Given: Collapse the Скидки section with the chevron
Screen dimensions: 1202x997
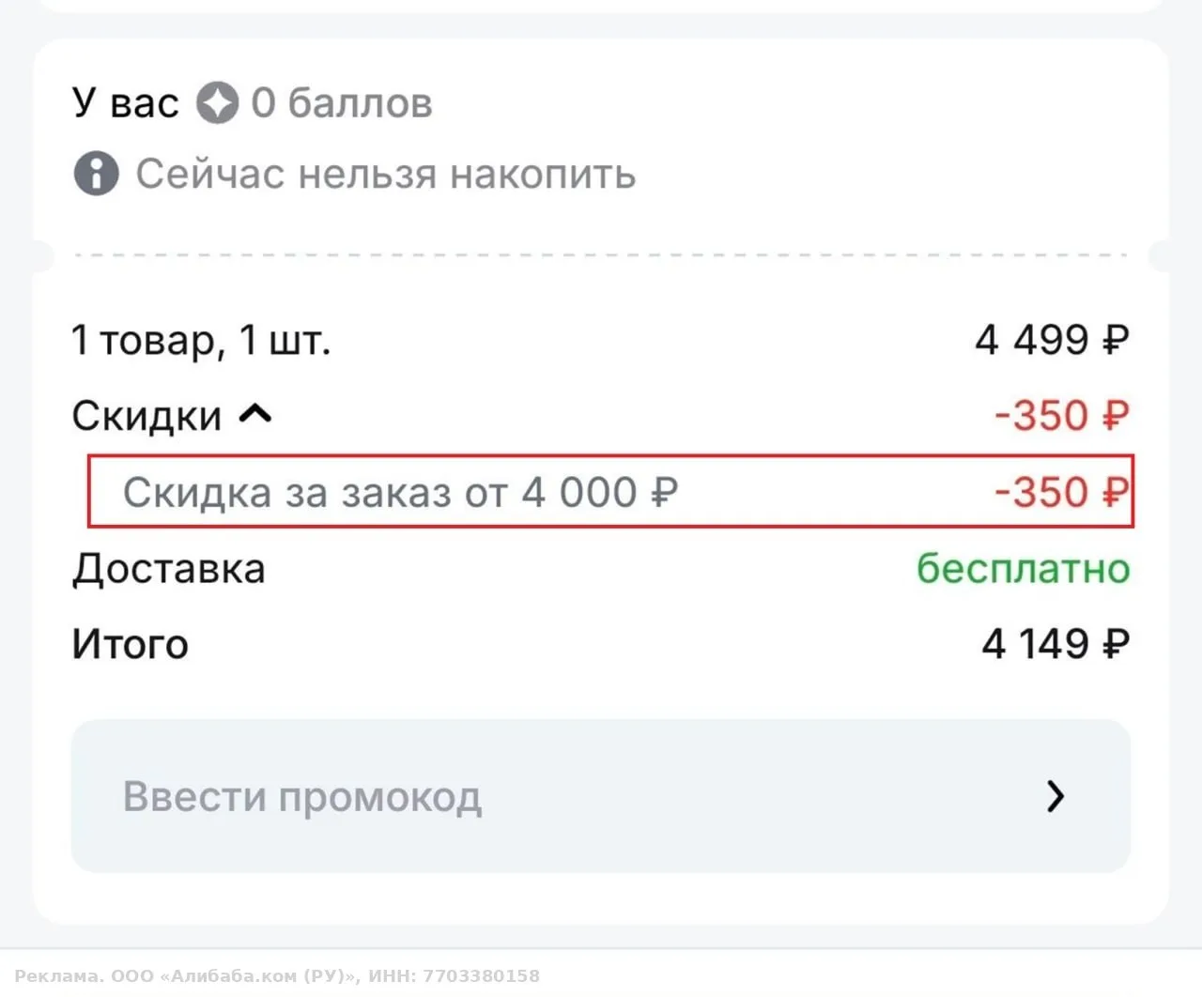Looking at the screenshot, I should 255,414.
